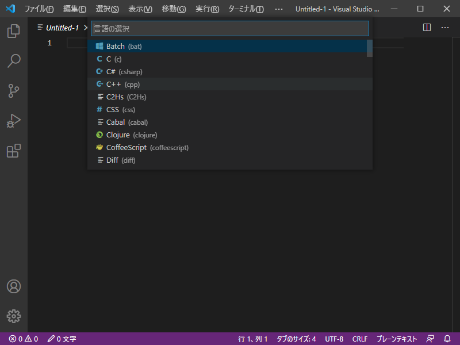Image resolution: width=460 pixels, height=345 pixels.
Task: Click the Visual Studio Code logo icon
Action: [10, 9]
